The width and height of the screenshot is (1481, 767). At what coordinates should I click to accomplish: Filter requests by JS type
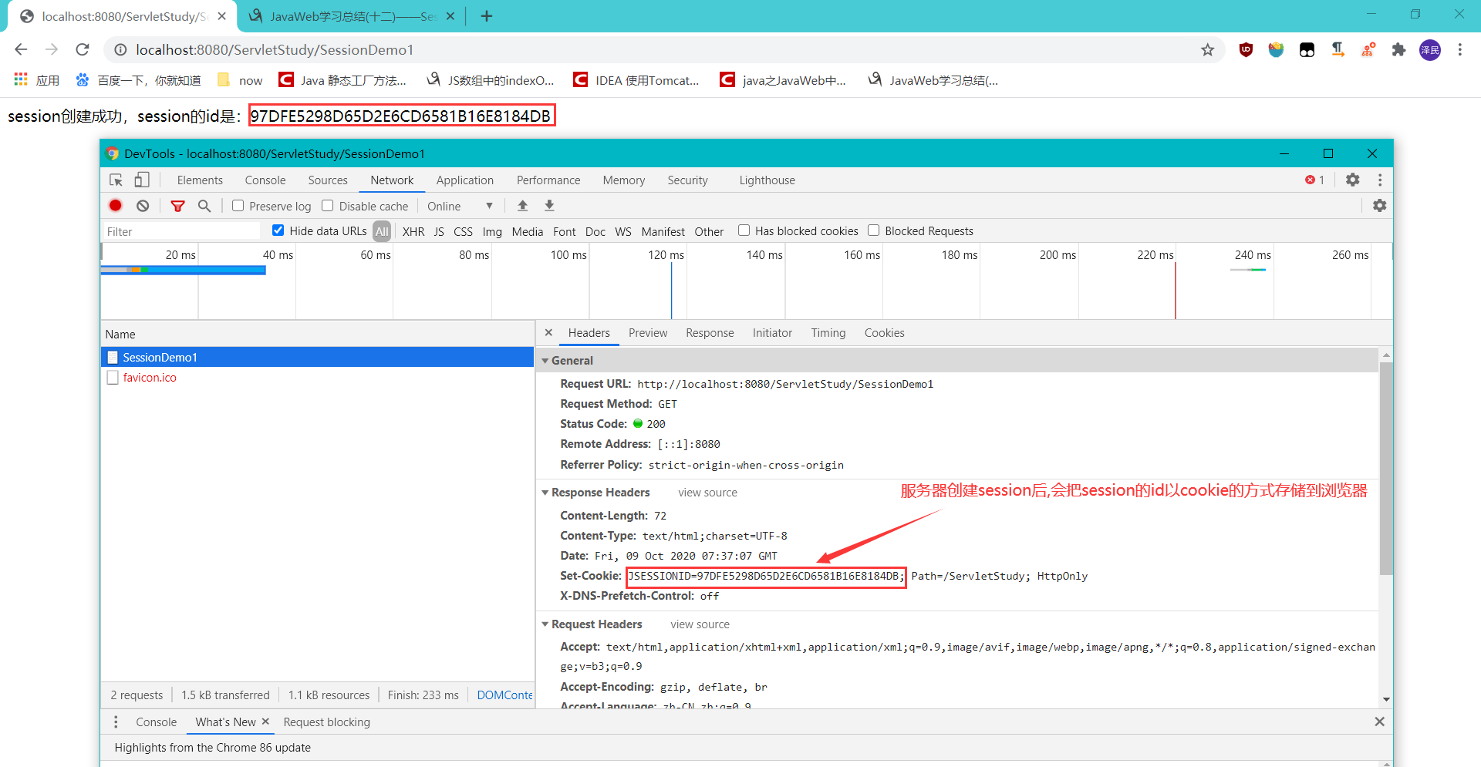(439, 231)
